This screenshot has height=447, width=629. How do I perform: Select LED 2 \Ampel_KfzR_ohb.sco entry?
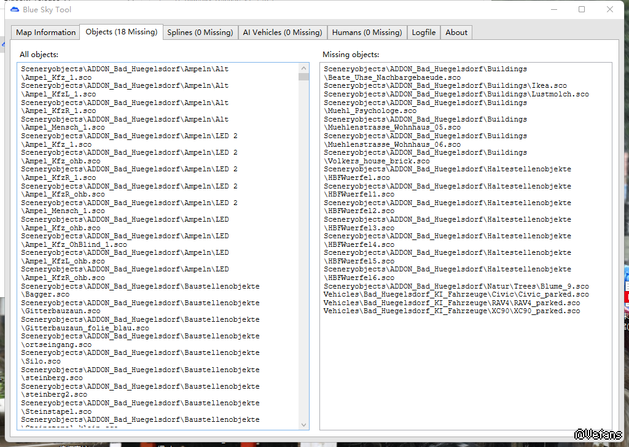[x=129, y=190]
